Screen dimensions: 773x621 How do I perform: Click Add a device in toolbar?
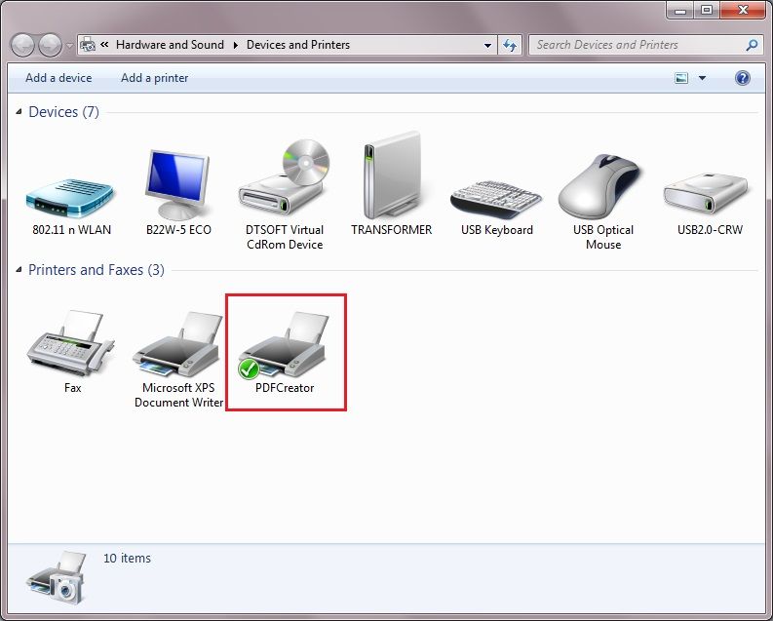[x=58, y=78]
